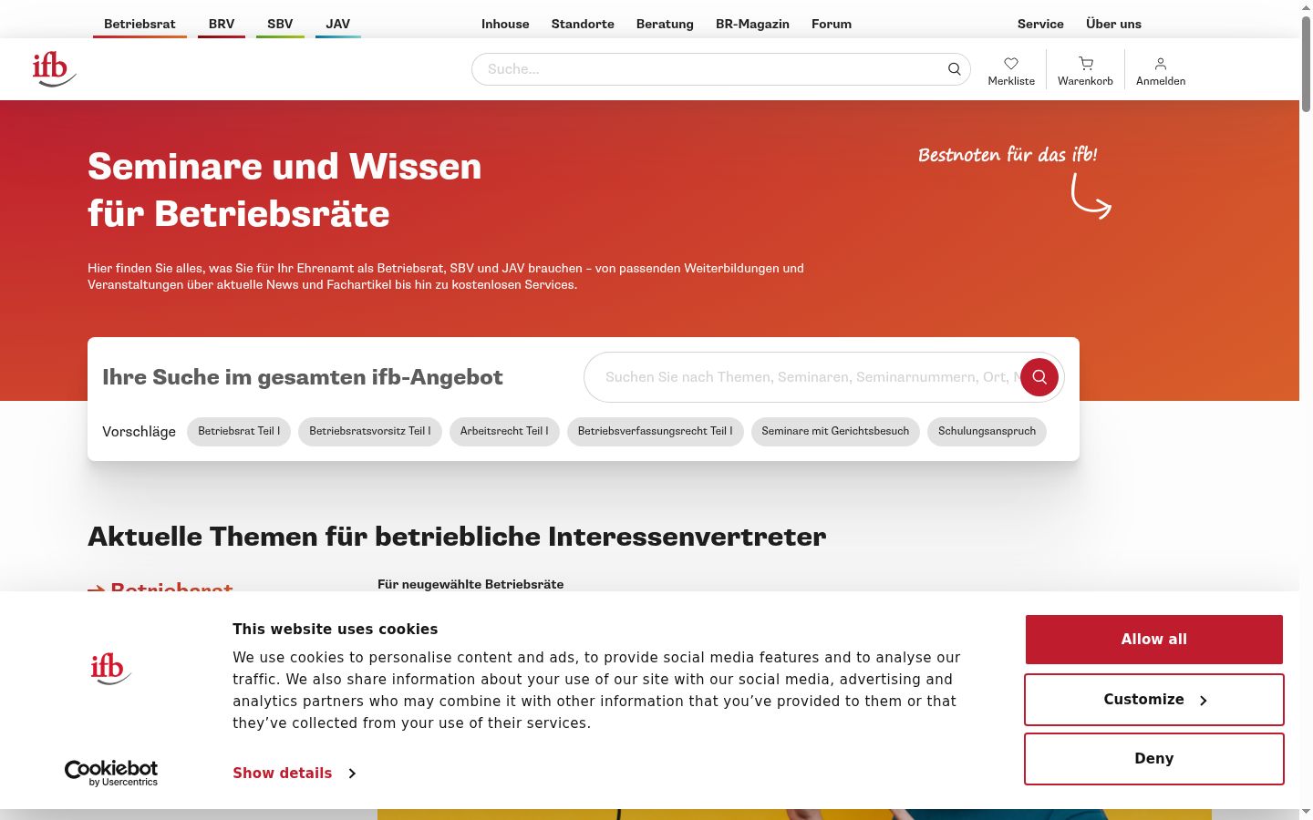
Task: Select the Seminare mit Gerichtsbesuch suggestion
Action: coord(835,432)
